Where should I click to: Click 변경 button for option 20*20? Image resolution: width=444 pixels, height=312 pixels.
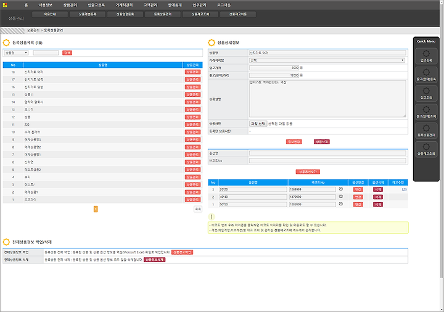click(x=358, y=189)
